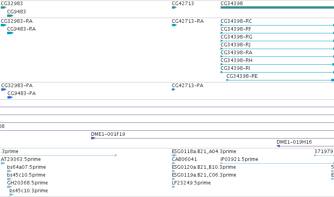Select the CG34398-RE transcript label
This screenshot has width=334, height=197.
(242, 76)
